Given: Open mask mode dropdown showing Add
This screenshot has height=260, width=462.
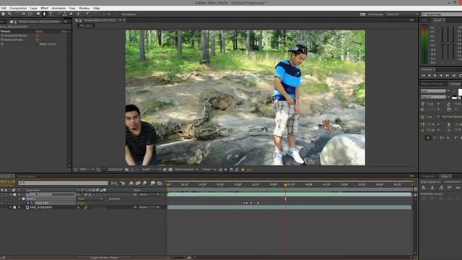Looking at the screenshot, I should coord(90,199).
